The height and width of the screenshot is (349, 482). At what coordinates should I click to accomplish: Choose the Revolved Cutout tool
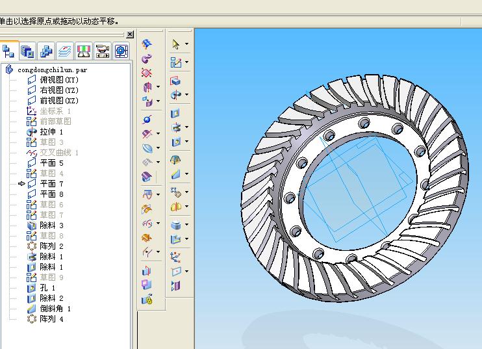[x=176, y=127]
